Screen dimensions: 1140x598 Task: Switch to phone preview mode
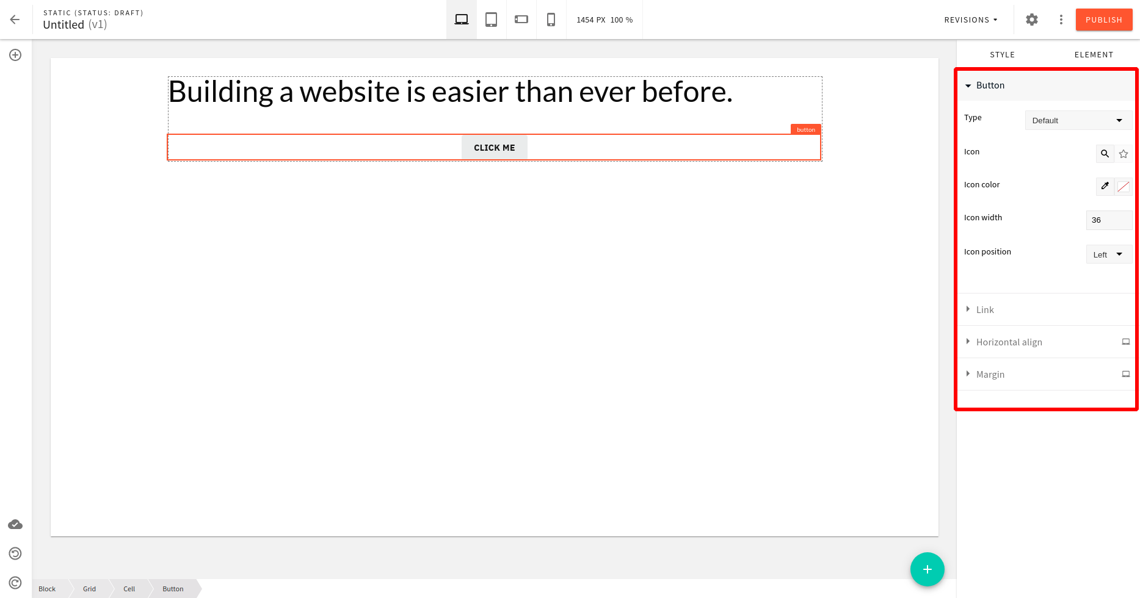coord(551,19)
